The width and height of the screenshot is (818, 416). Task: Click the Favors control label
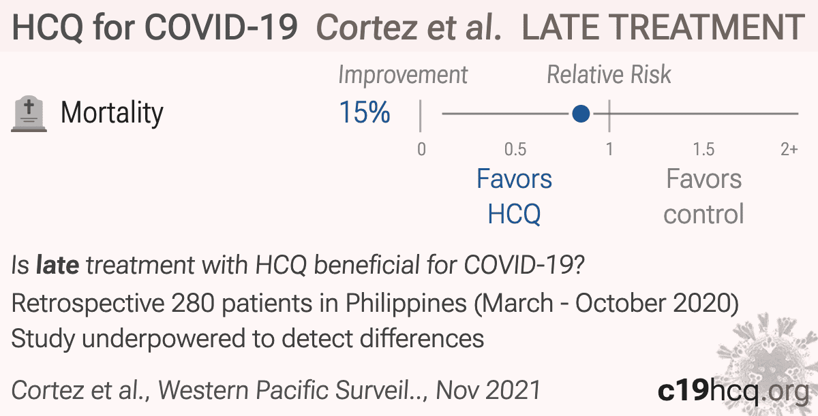703,197
